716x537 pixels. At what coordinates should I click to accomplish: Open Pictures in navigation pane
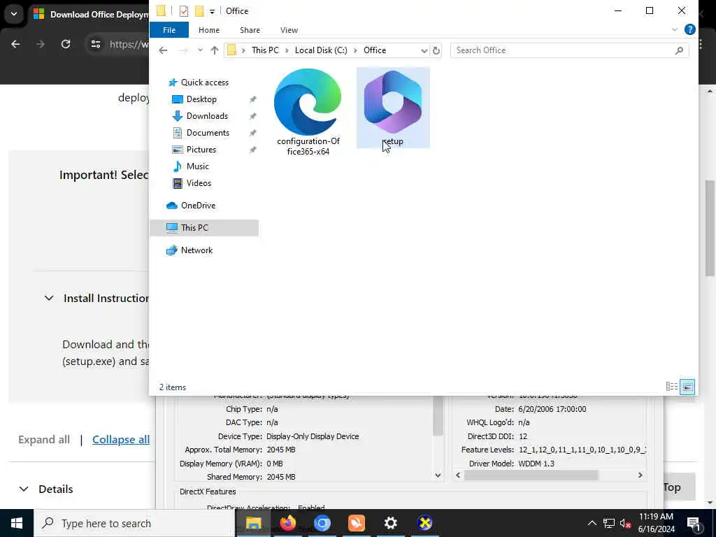point(201,150)
